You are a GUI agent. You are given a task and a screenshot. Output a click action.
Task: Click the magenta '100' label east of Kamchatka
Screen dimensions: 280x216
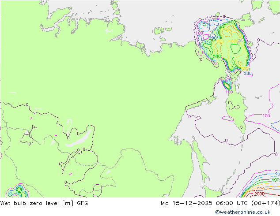266,115
